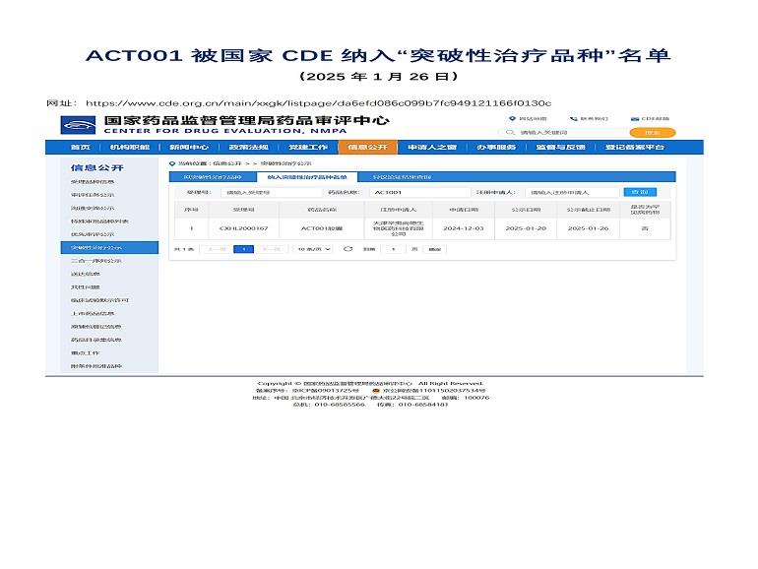Click the map pin icon for 网站地图
The image size is (758, 569).
(x=513, y=118)
